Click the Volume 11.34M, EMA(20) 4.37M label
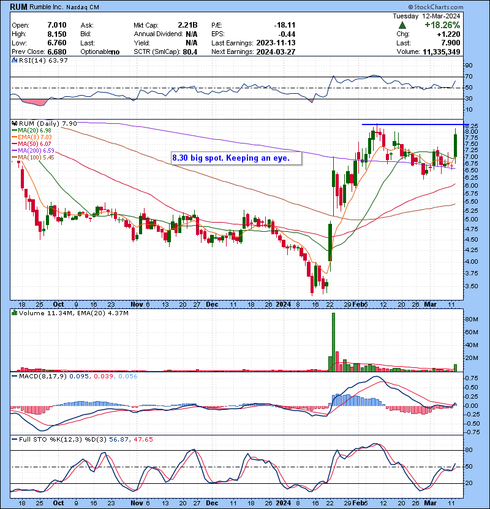The image size is (490, 509). pos(73,313)
